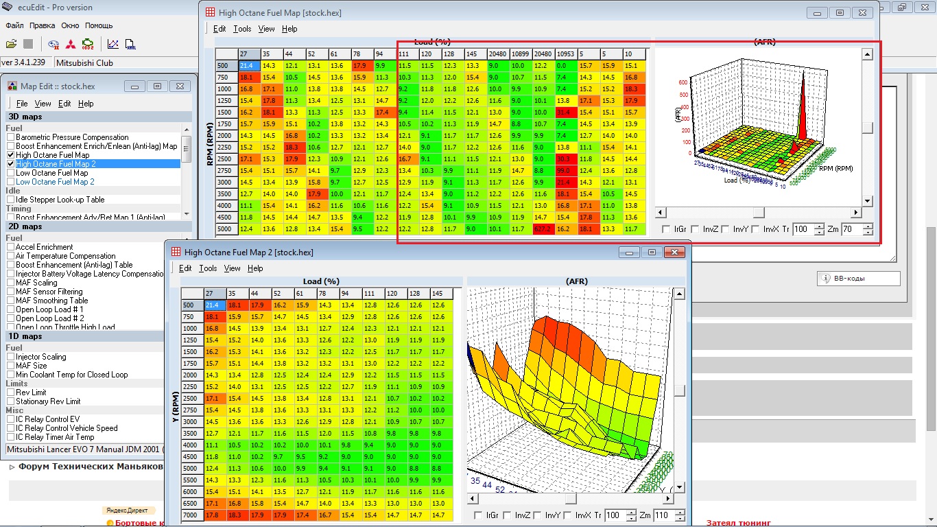The height and width of the screenshot is (527, 937).
Task: Click the gray stop square toolbar icon
Action: pyautogui.click(x=28, y=45)
